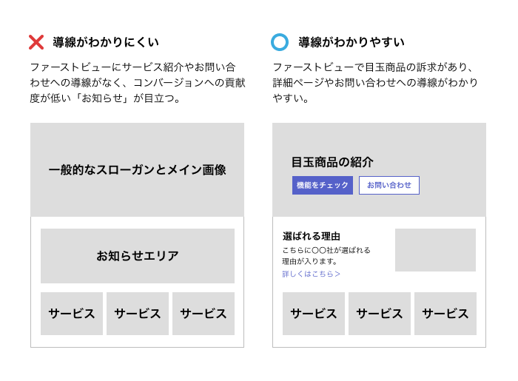Select the middle サービス tile in right mockup
The image size is (518, 381).
click(380, 314)
